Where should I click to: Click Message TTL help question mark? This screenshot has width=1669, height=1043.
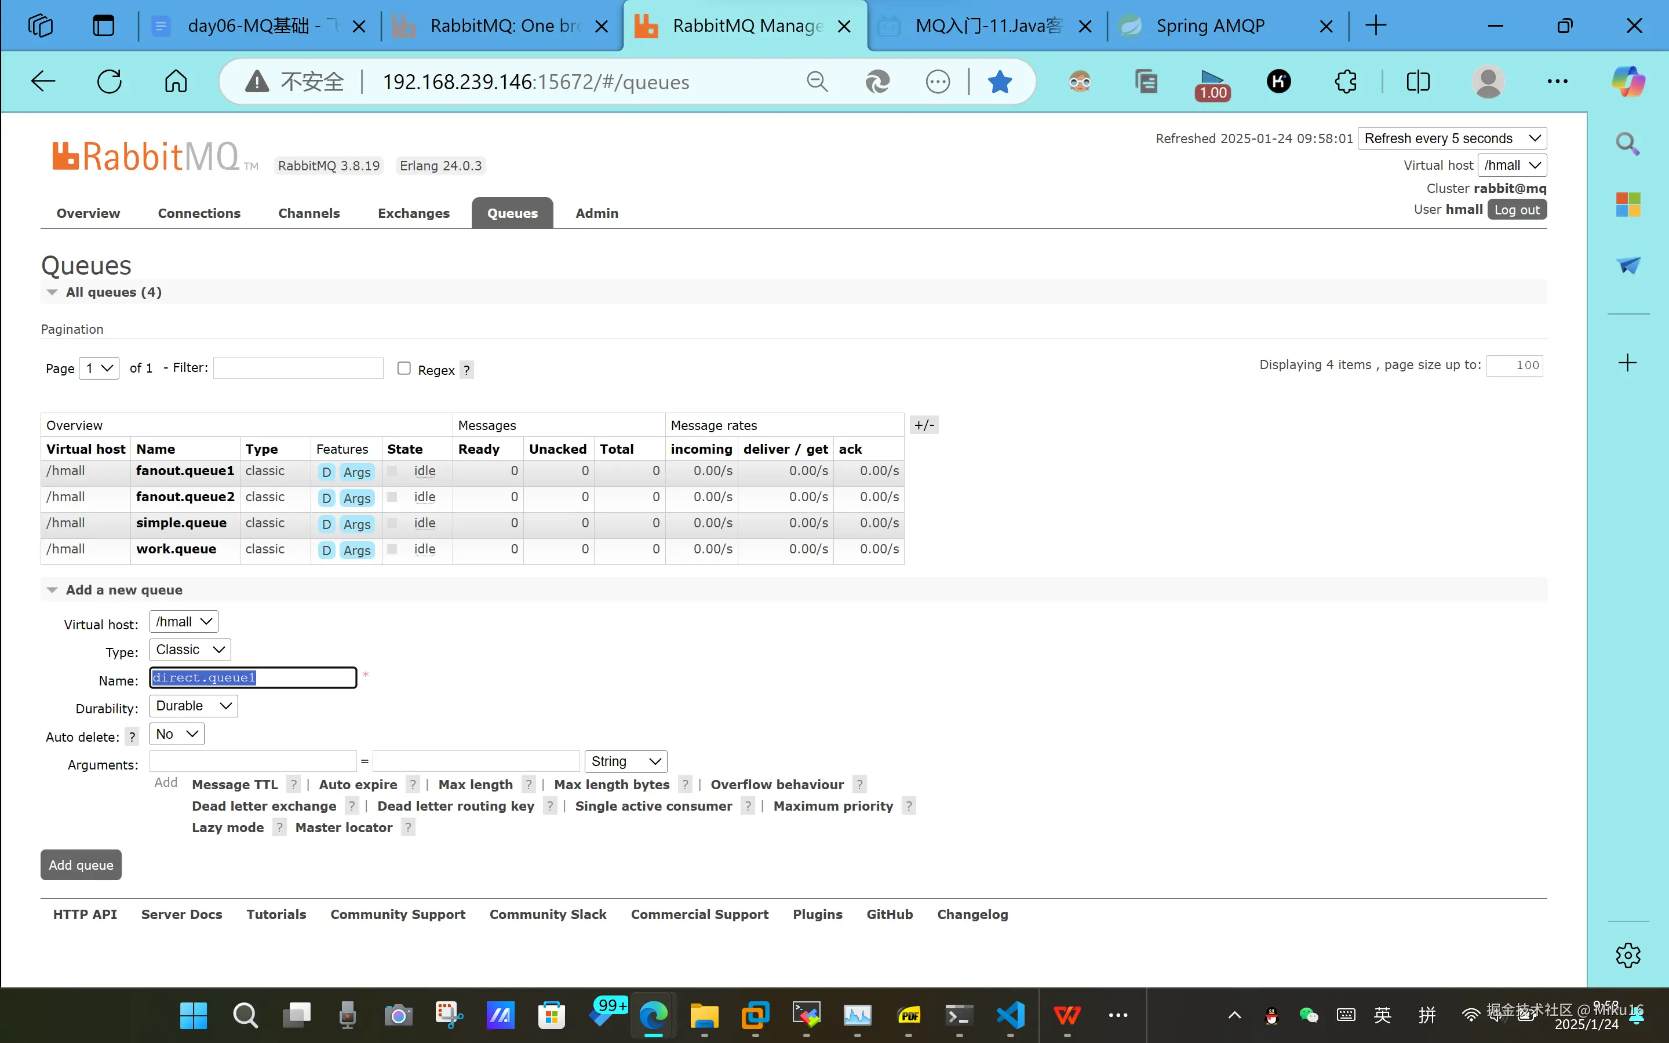click(x=294, y=785)
